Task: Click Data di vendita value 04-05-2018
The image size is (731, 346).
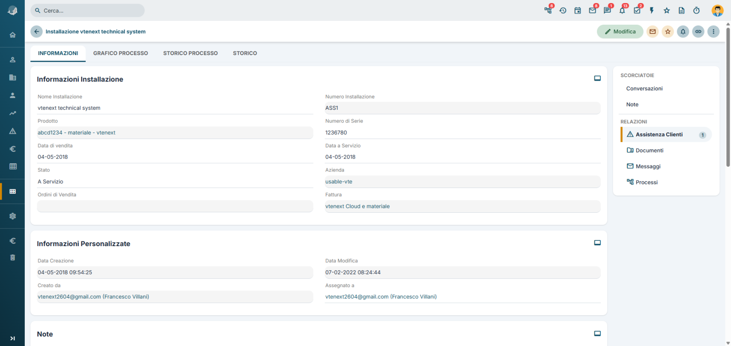Action: pos(175,157)
